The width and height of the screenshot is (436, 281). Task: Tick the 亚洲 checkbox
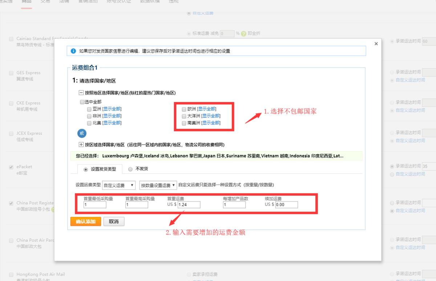tap(89, 109)
